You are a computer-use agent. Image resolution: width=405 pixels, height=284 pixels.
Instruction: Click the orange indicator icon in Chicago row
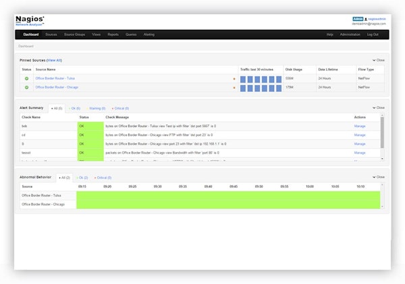point(234,87)
